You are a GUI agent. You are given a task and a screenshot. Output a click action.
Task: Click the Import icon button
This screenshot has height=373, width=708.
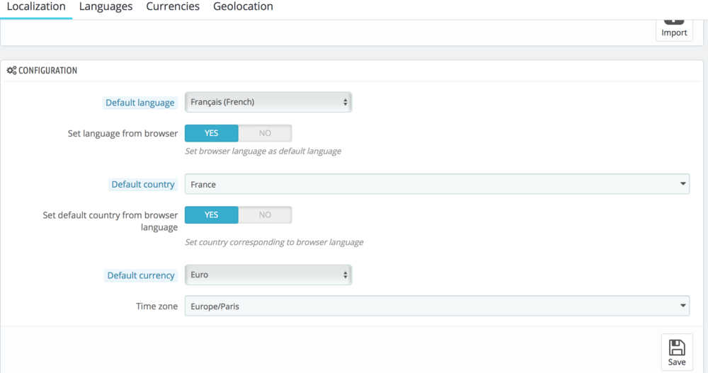click(674, 26)
